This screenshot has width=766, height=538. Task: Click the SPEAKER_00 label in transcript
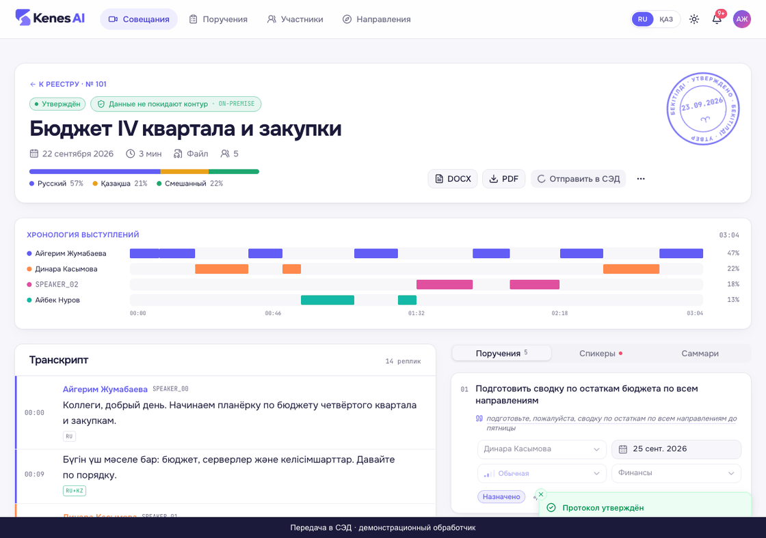(x=170, y=388)
